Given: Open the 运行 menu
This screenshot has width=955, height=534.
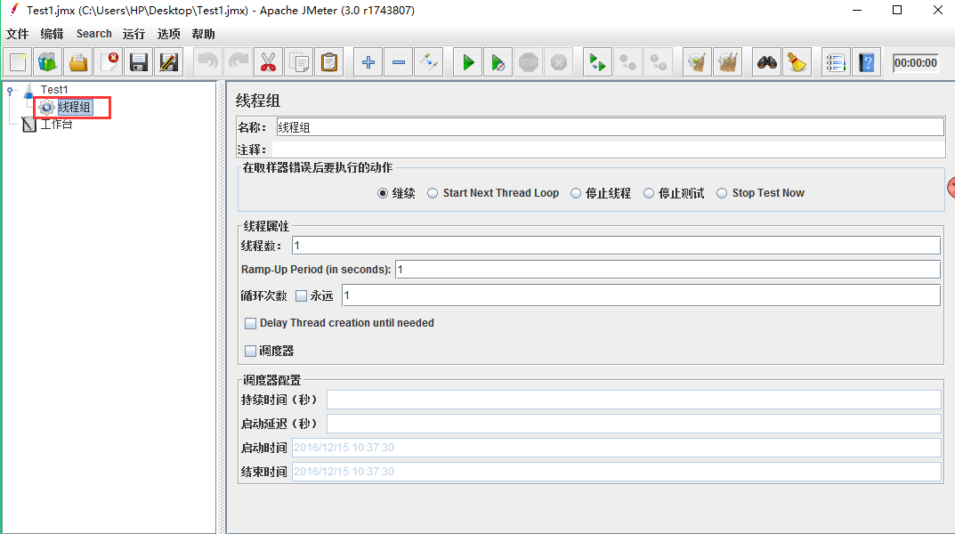Looking at the screenshot, I should 134,34.
